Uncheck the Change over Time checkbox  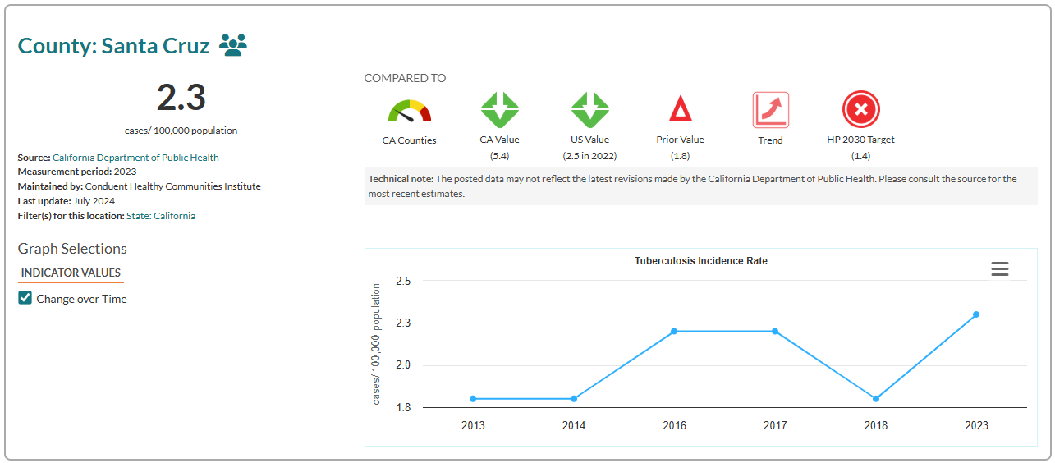click(25, 298)
